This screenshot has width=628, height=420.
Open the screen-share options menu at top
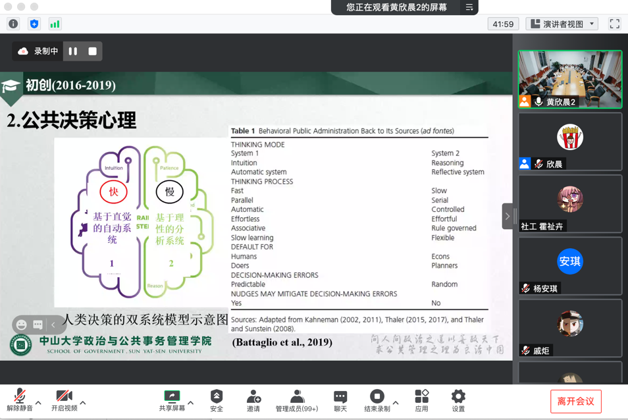point(469,7)
